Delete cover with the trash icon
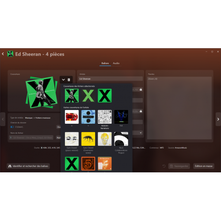The height and width of the screenshot is (221, 221). 69,80
